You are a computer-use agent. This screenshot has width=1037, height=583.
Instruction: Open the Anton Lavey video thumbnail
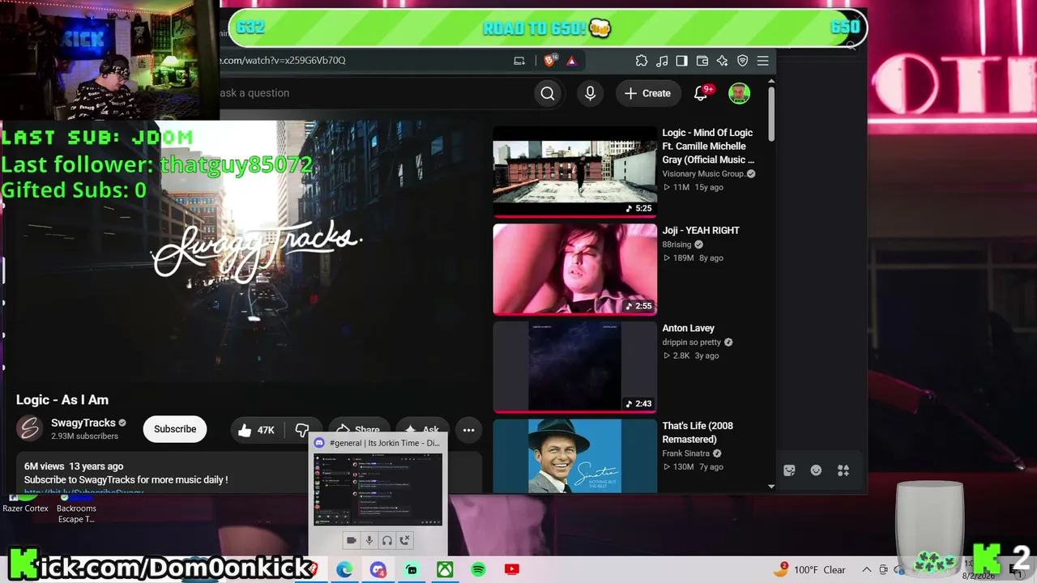click(x=575, y=367)
